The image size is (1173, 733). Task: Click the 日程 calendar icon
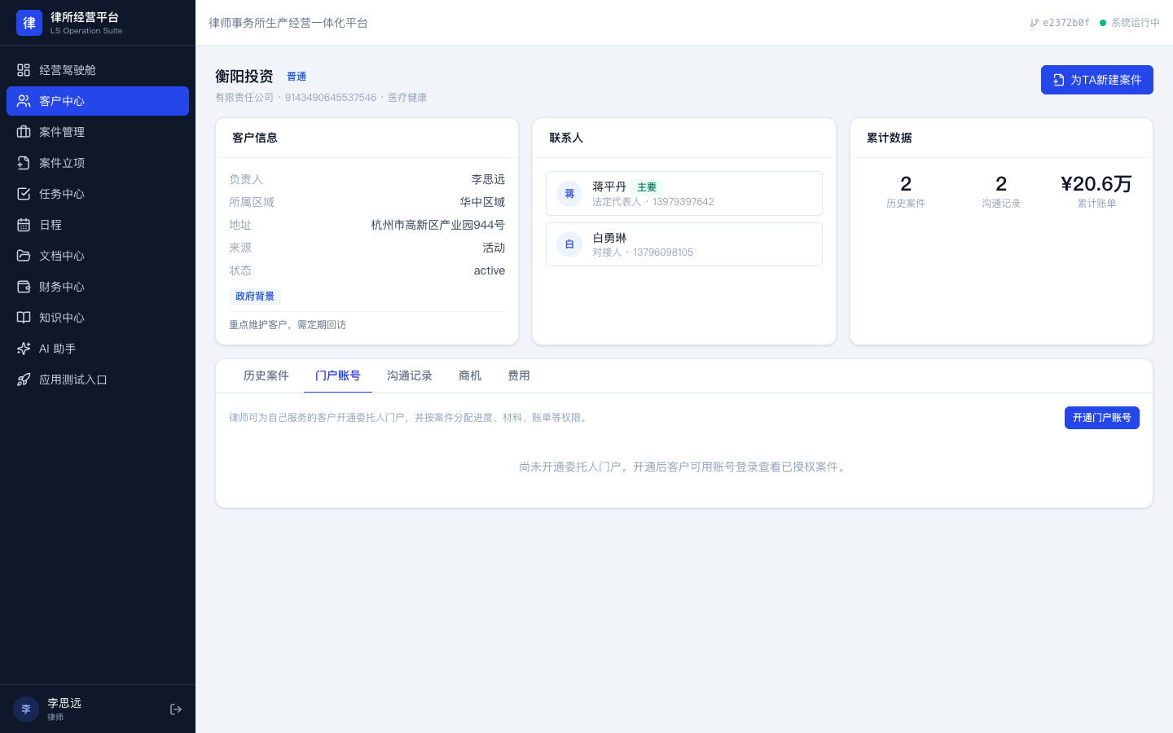(x=24, y=225)
